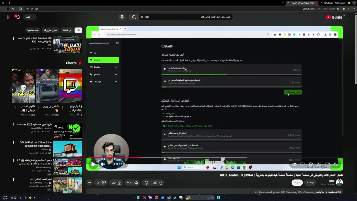Viewport: 357px width, 201px height.
Task: Open options for the 245 ألف views short
Action: 38,107
